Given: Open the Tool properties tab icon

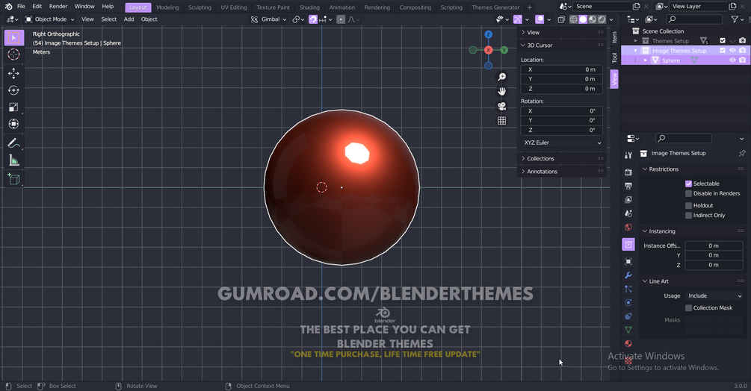Looking at the screenshot, I should coord(628,155).
